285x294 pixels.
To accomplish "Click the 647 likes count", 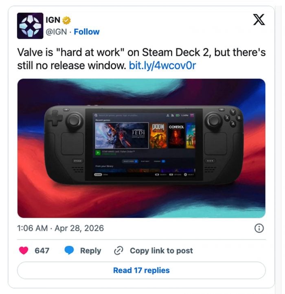I will (42, 250).
